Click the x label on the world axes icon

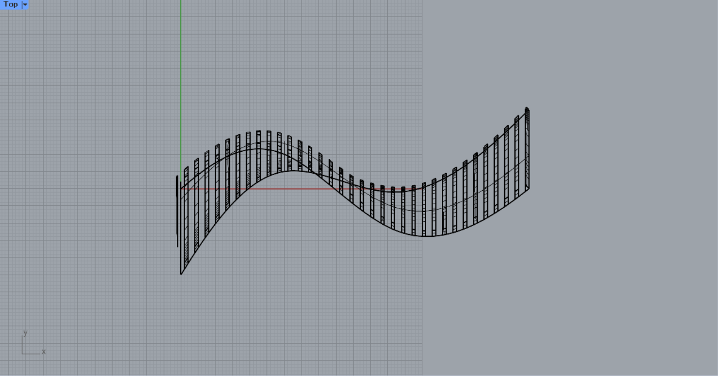point(43,352)
